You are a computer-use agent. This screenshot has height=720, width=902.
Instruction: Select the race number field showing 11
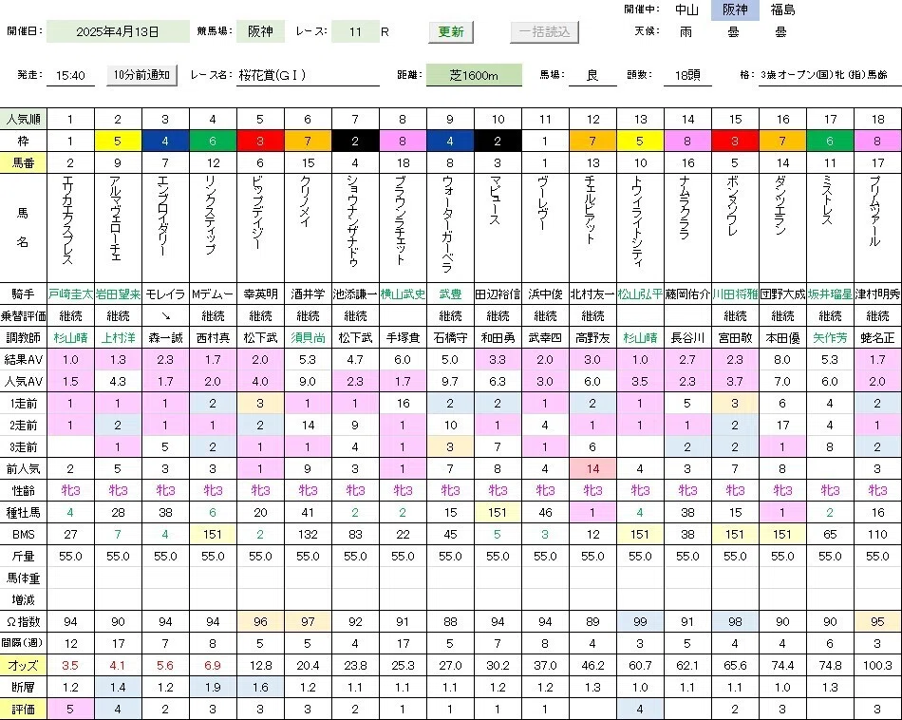click(x=355, y=31)
